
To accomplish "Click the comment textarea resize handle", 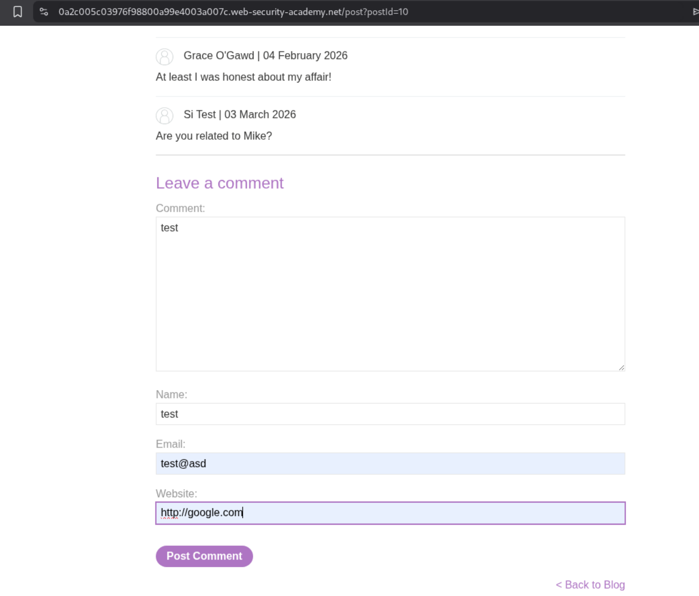I will point(621,367).
